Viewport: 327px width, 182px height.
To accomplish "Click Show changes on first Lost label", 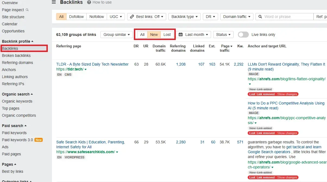I will (287, 94).
